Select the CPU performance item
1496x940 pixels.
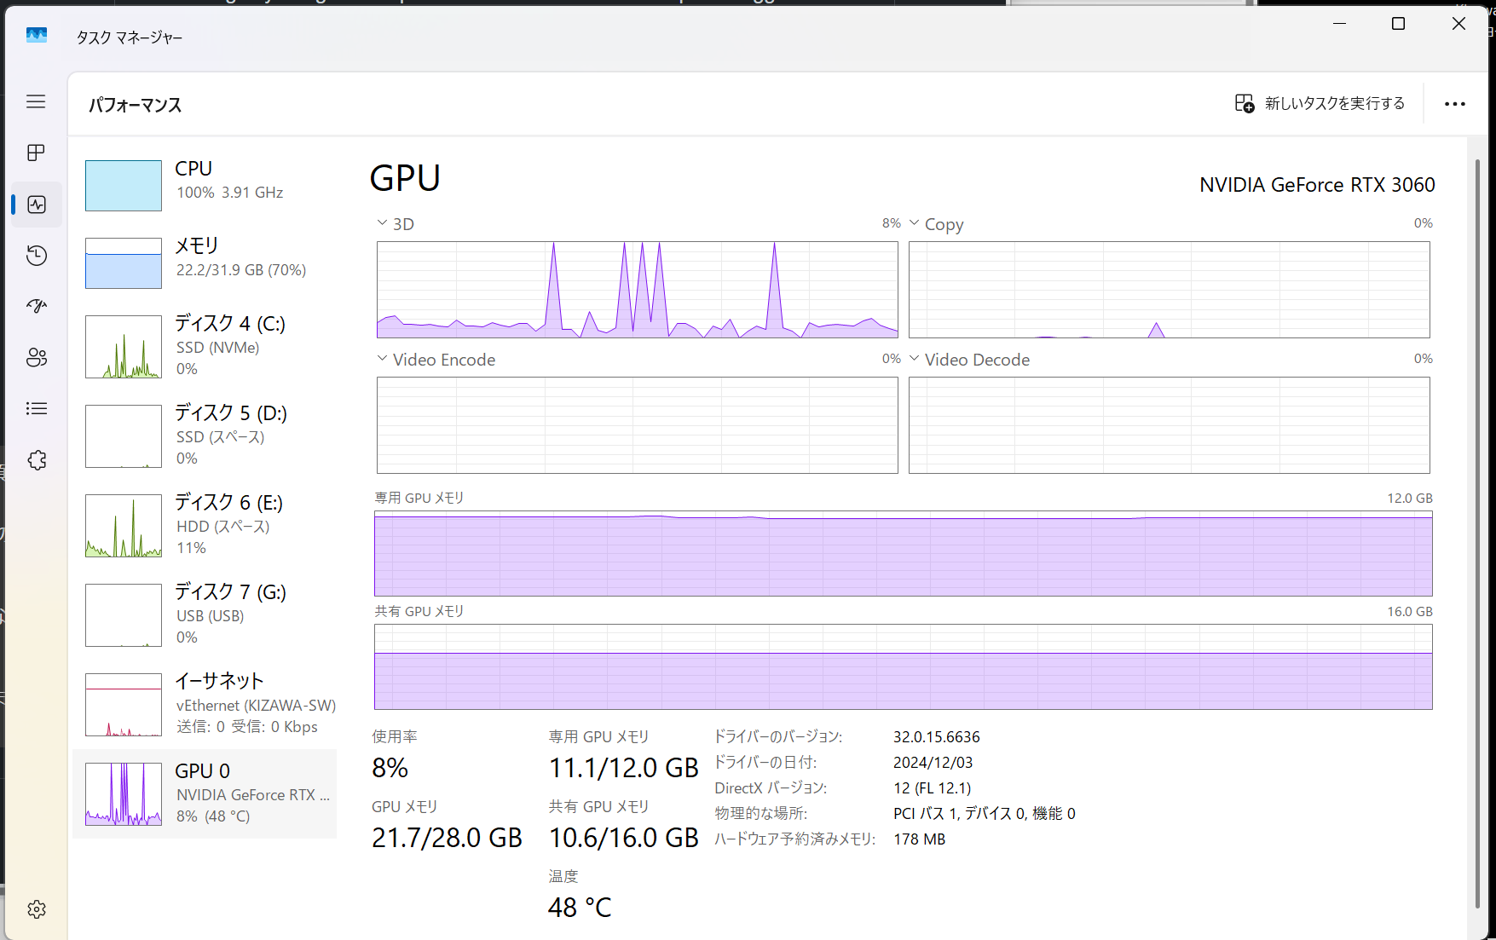coord(205,184)
